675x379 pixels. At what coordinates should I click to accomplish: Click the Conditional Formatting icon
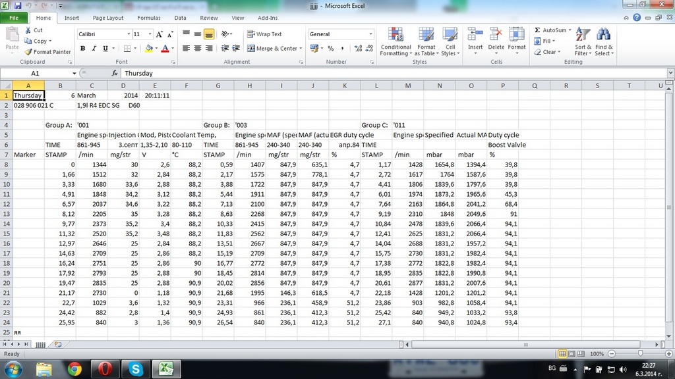click(396, 35)
